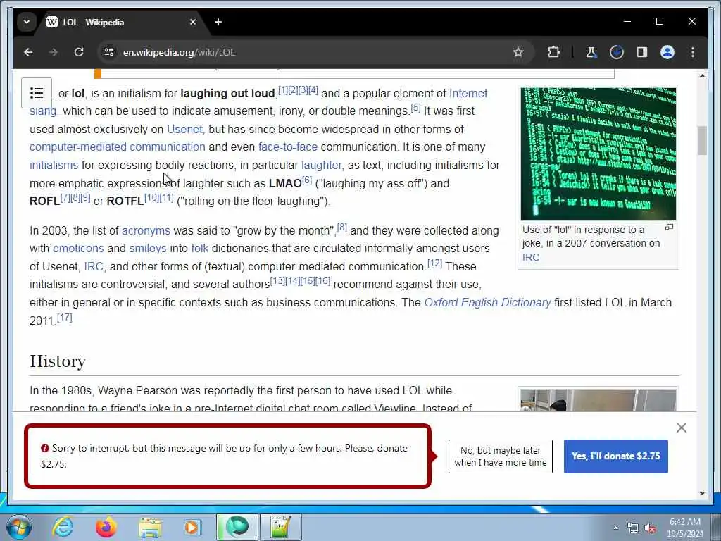
Task: Jump to citation [5]
Action: 415,108
